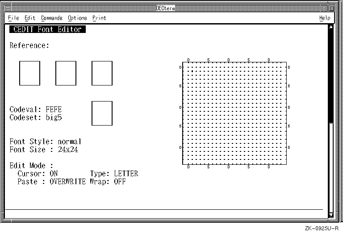Select the Font Size 24x24 value
Viewport: 343px width, 232px height.
coord(68,150)
